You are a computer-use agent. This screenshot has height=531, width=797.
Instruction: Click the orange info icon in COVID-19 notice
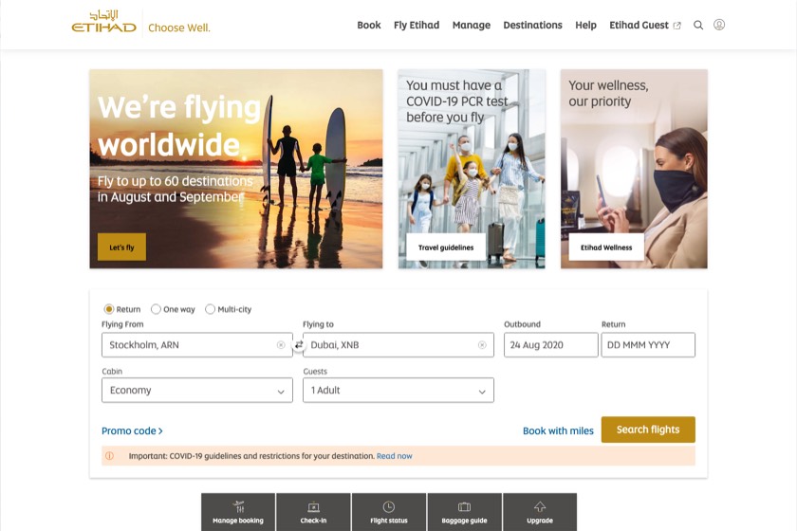point(109,456)
